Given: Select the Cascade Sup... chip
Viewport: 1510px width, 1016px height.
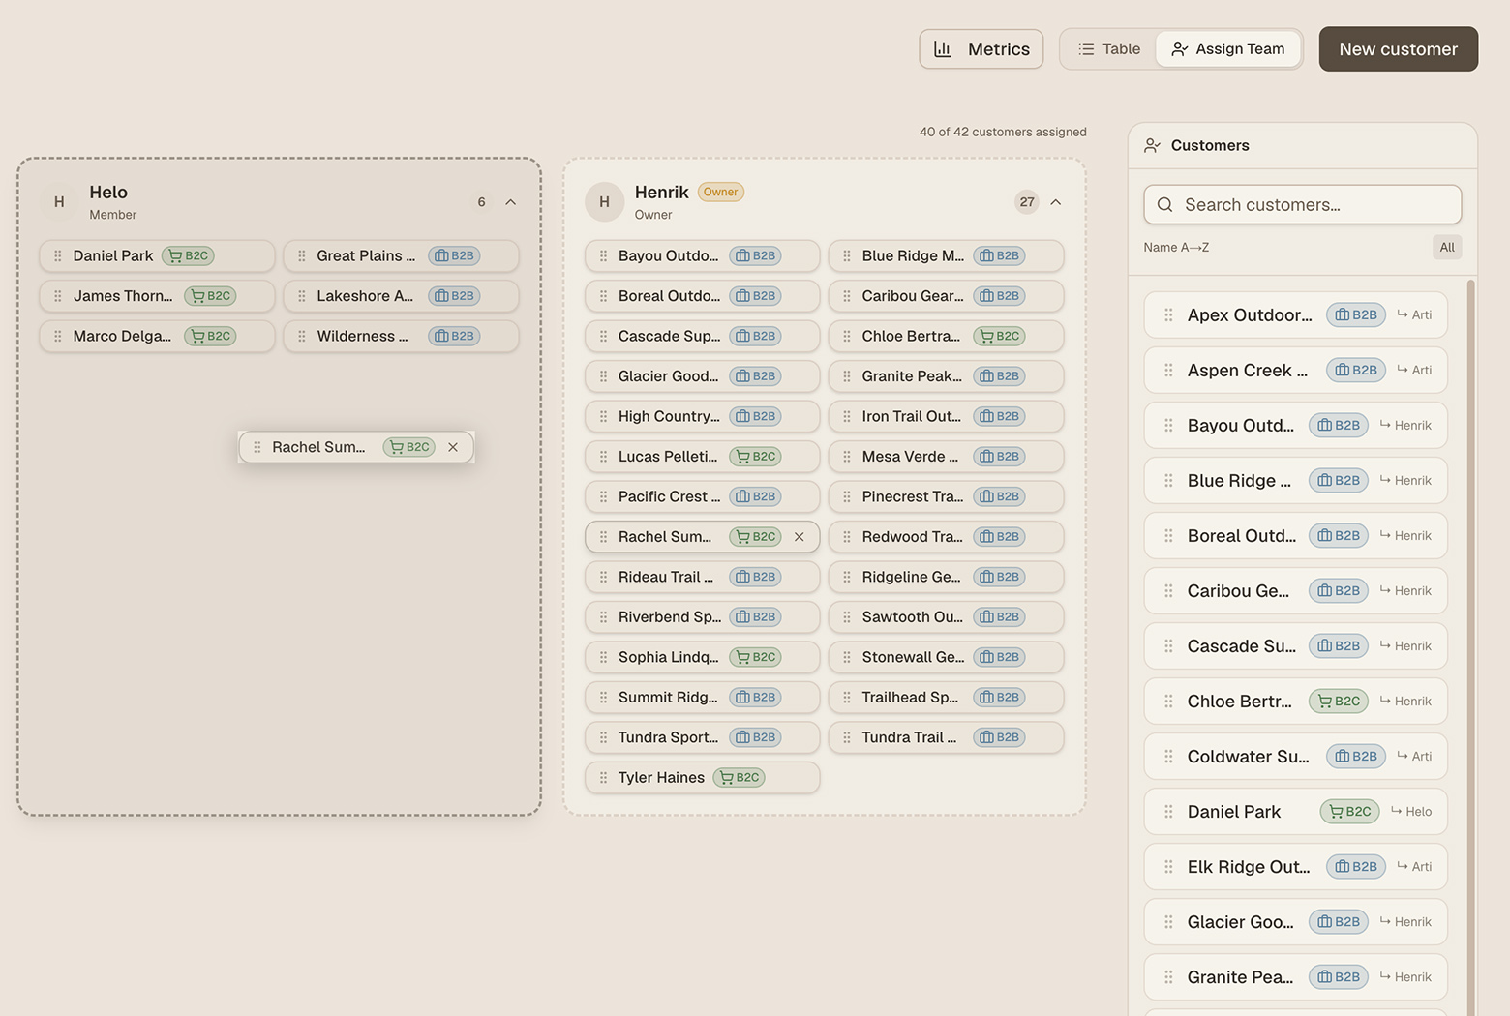Looking at the screenshot, I should point(702,337).
